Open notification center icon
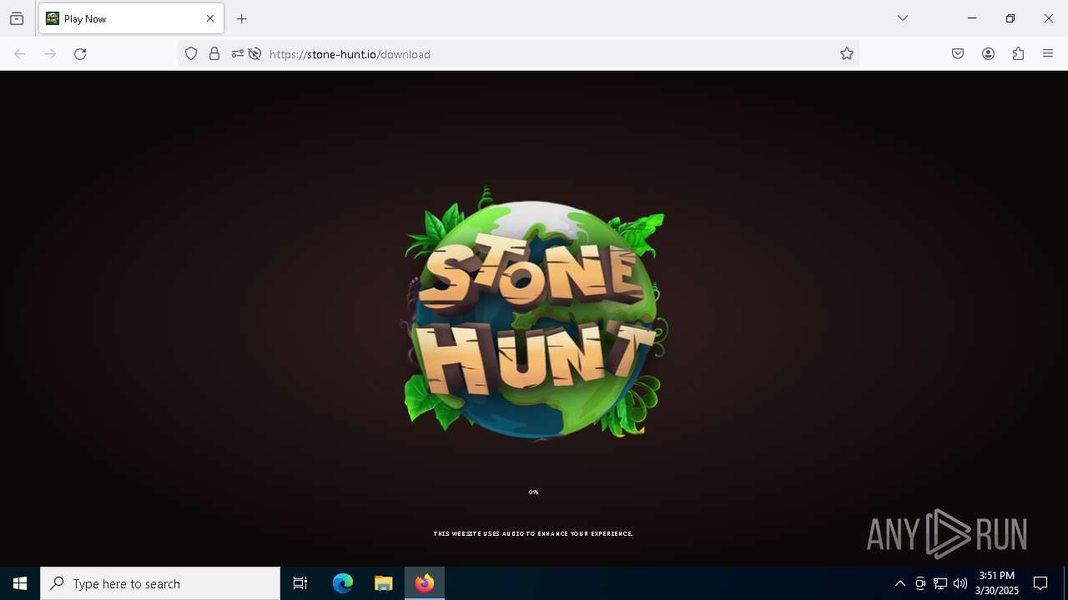1068x600 pixels. [1040, 583]
